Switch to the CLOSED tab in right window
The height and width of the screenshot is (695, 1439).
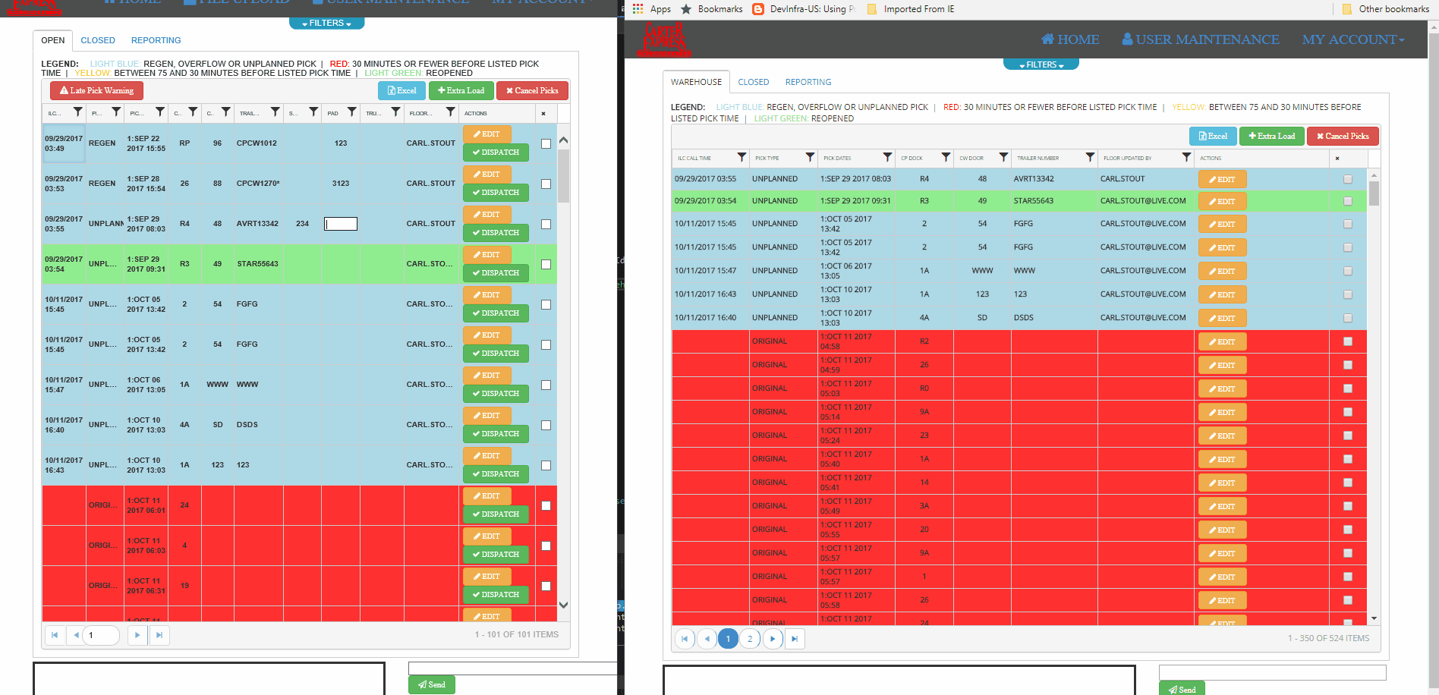754,82
